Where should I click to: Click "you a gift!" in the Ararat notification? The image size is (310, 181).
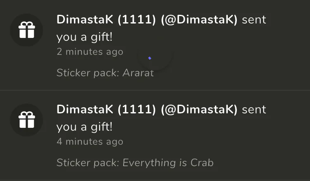click(x=84, y=37)
